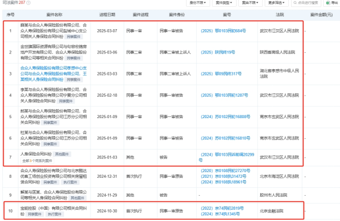The width and height of the screenshot is (340, 221).
Task: Click the 案件金额(元) column header
Action: (321, 15)
